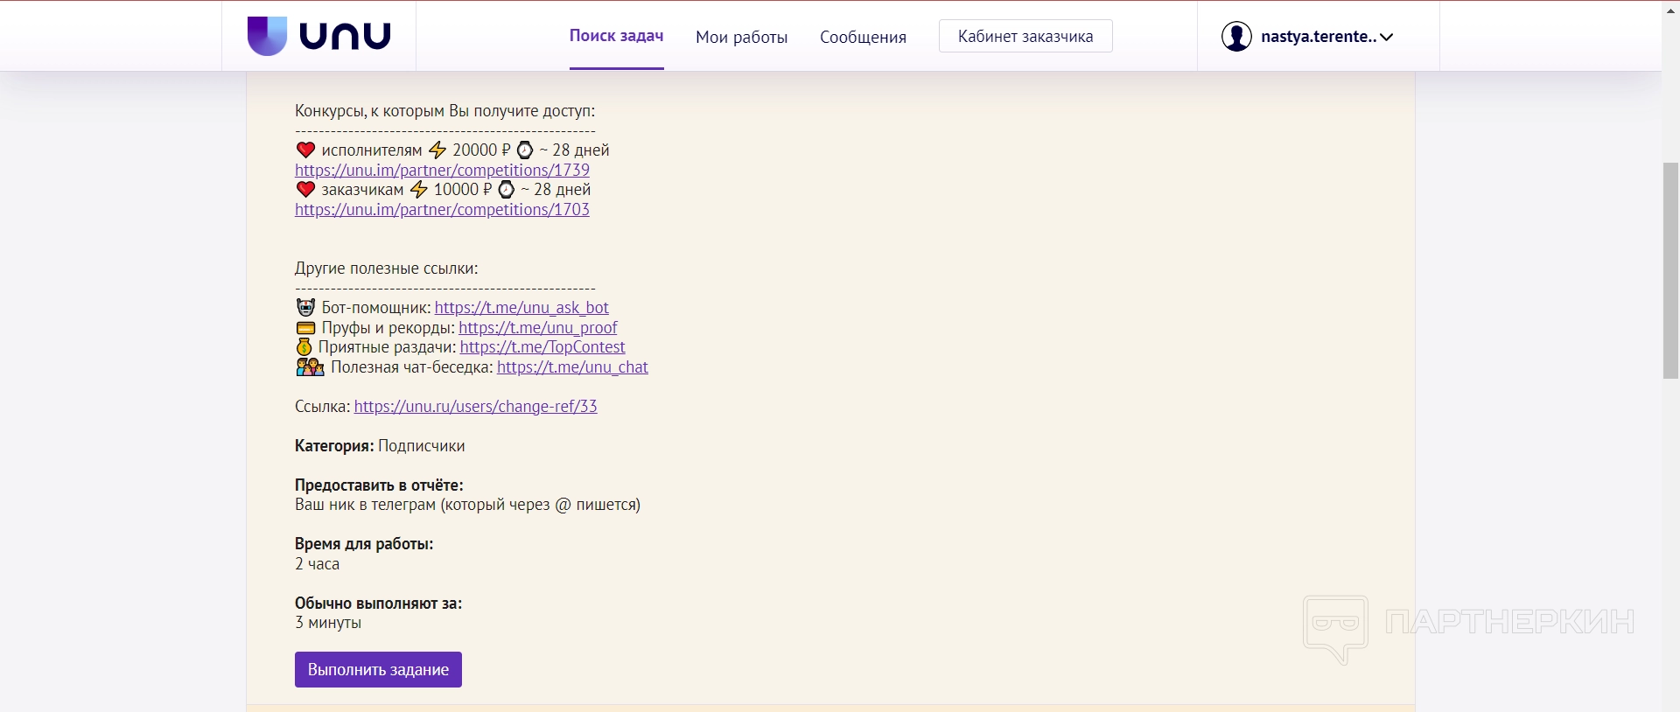Click the text 'Ваш ник в телеграм'

pyautogui.click(x=365, y=504)
